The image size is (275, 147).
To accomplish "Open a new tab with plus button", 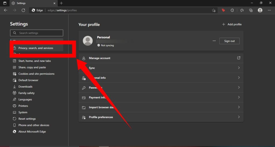I will pos(61,3).
